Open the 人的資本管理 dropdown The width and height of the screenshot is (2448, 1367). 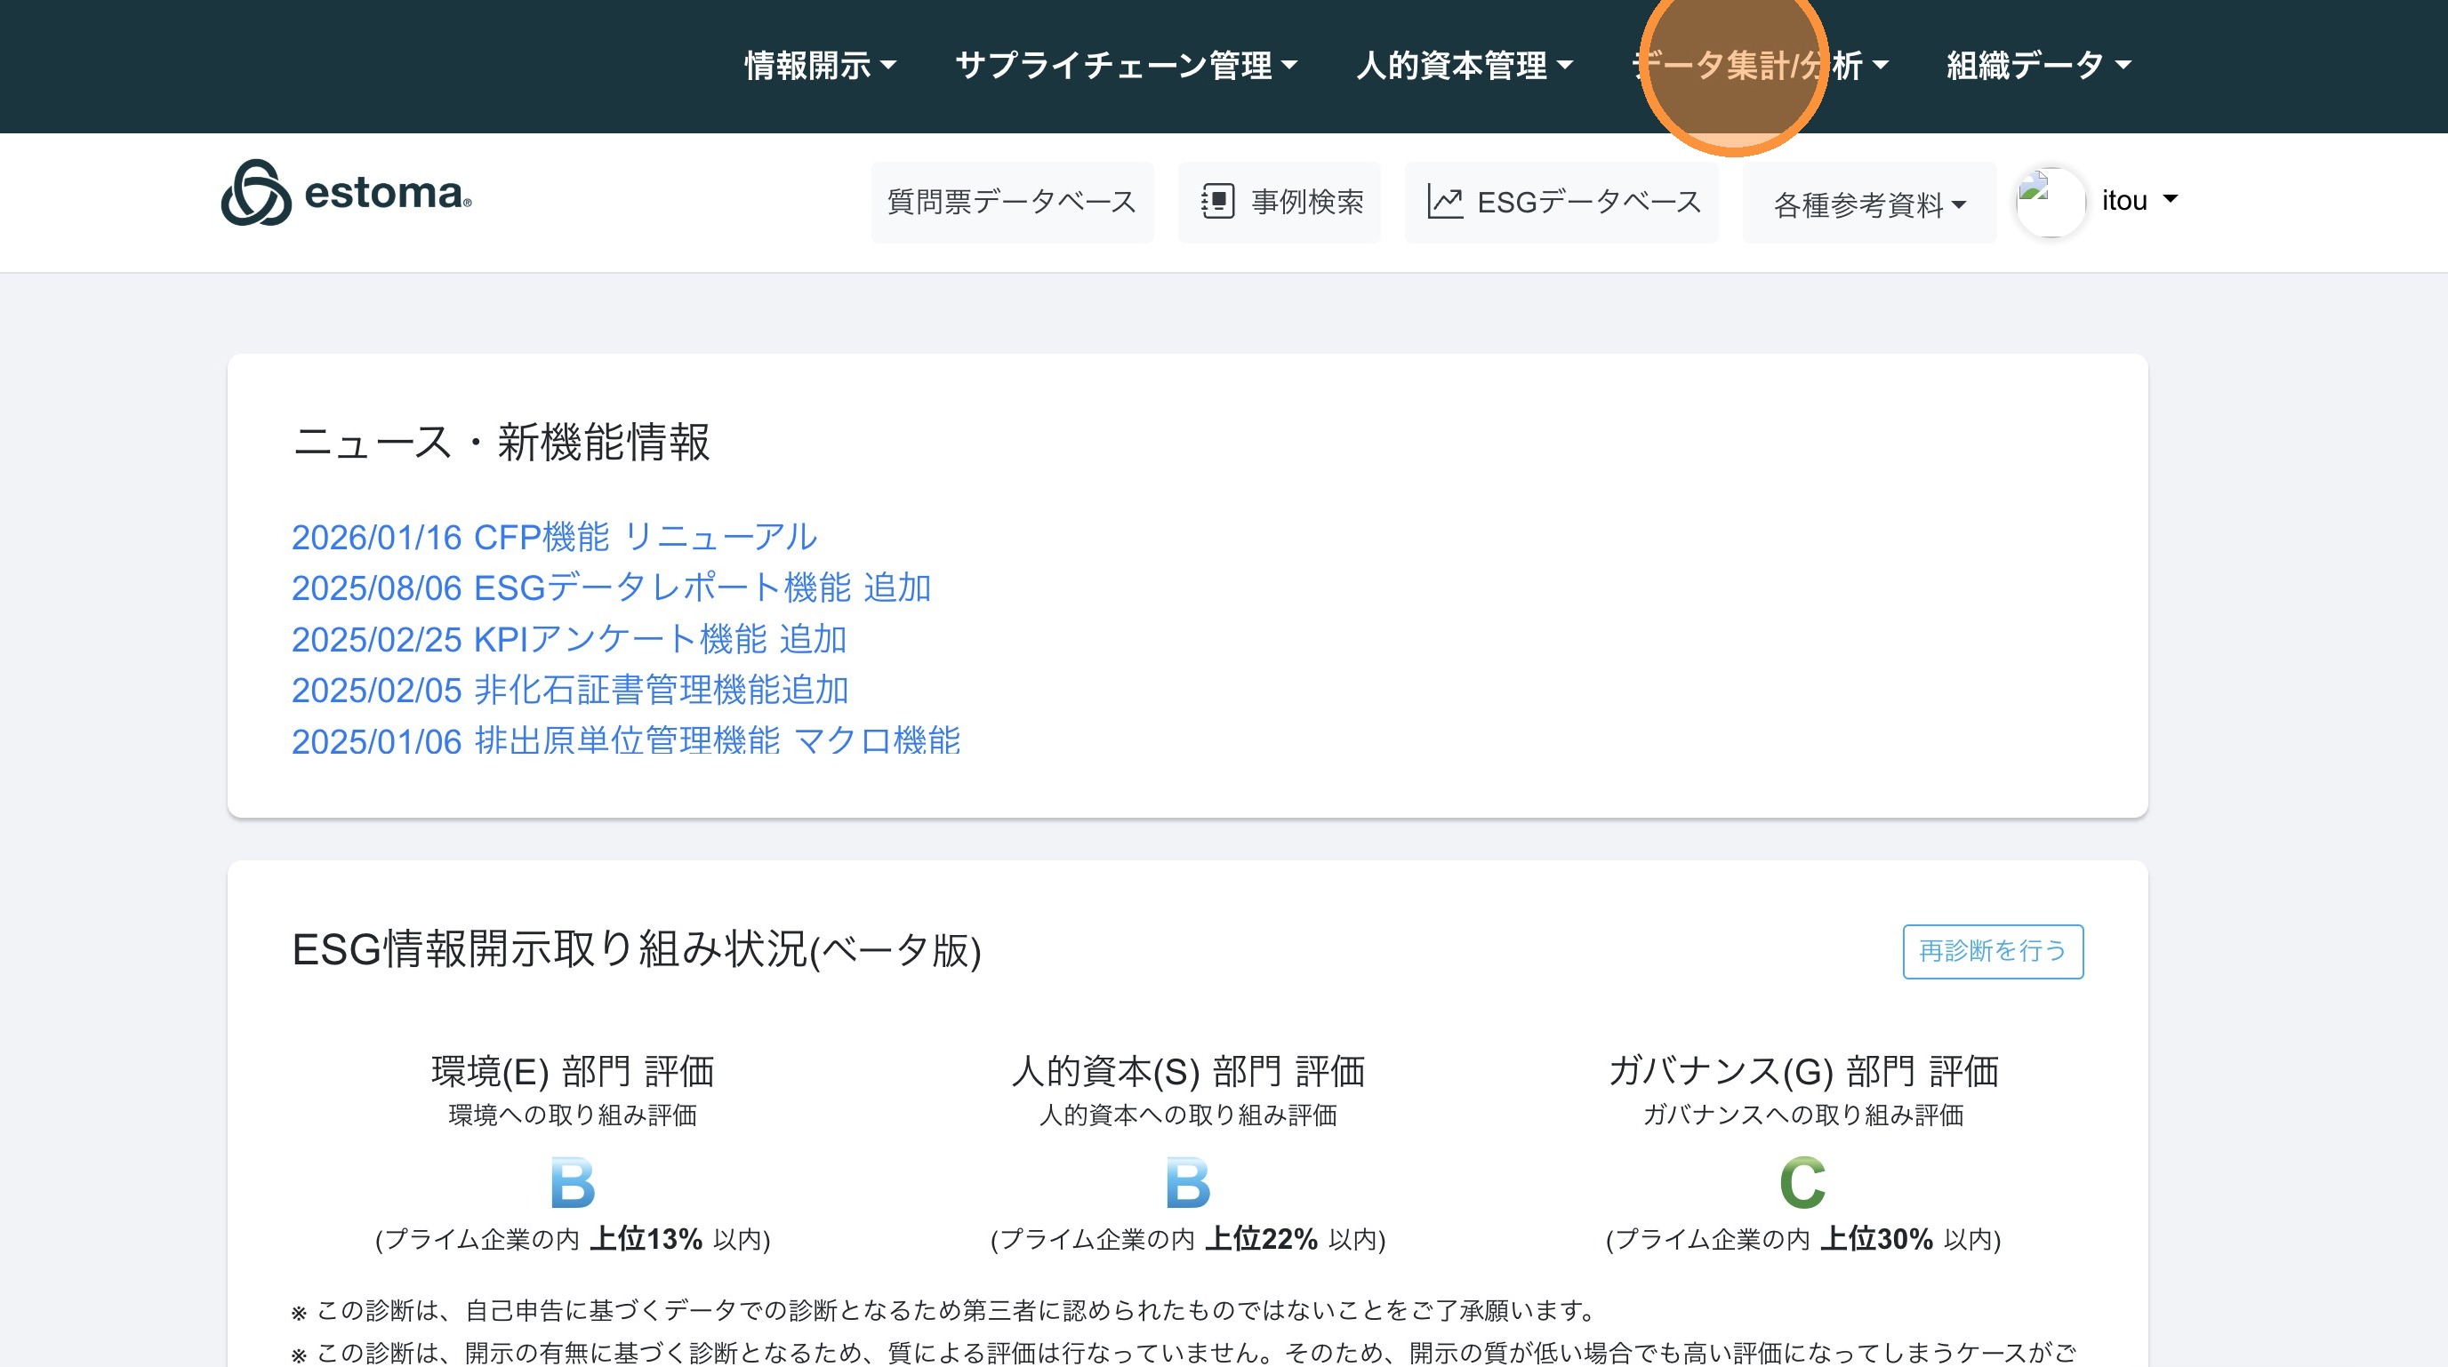pos(1464,66)
